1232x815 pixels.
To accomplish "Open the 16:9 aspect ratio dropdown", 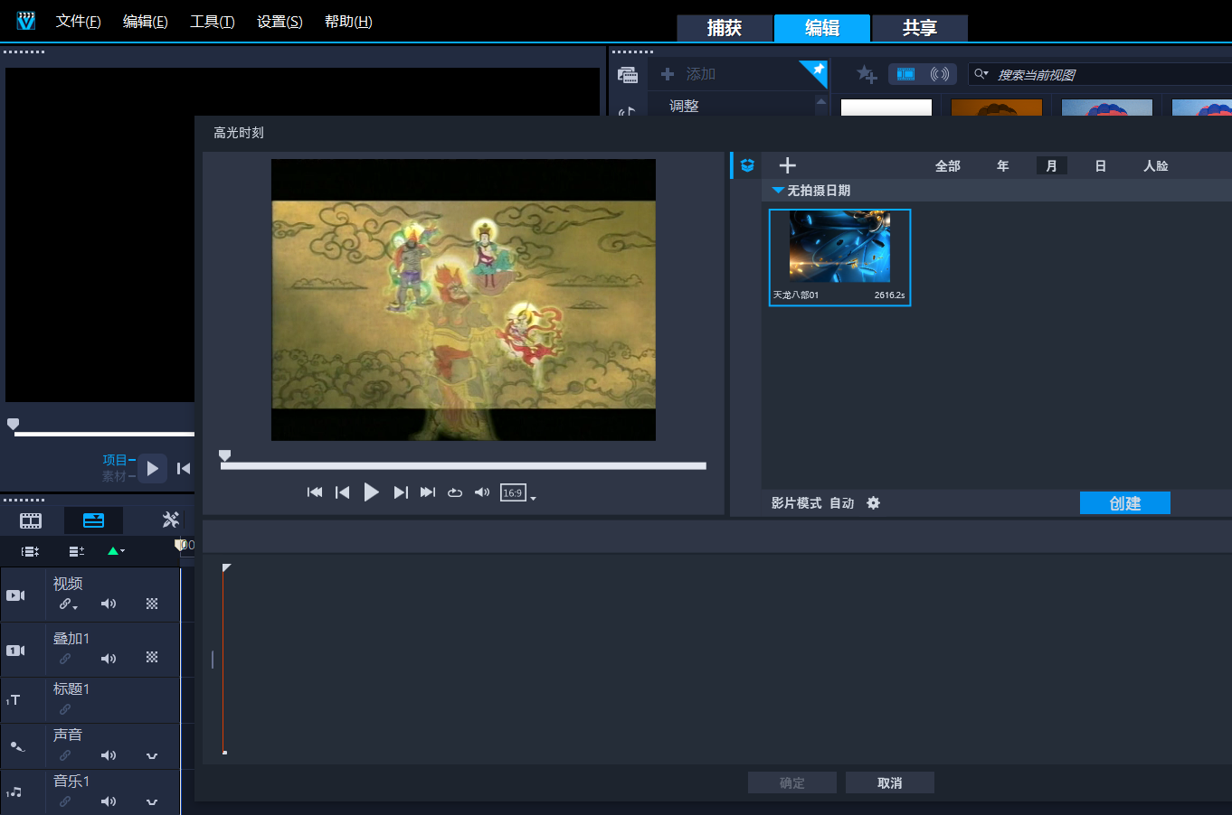I will point(518,493).
